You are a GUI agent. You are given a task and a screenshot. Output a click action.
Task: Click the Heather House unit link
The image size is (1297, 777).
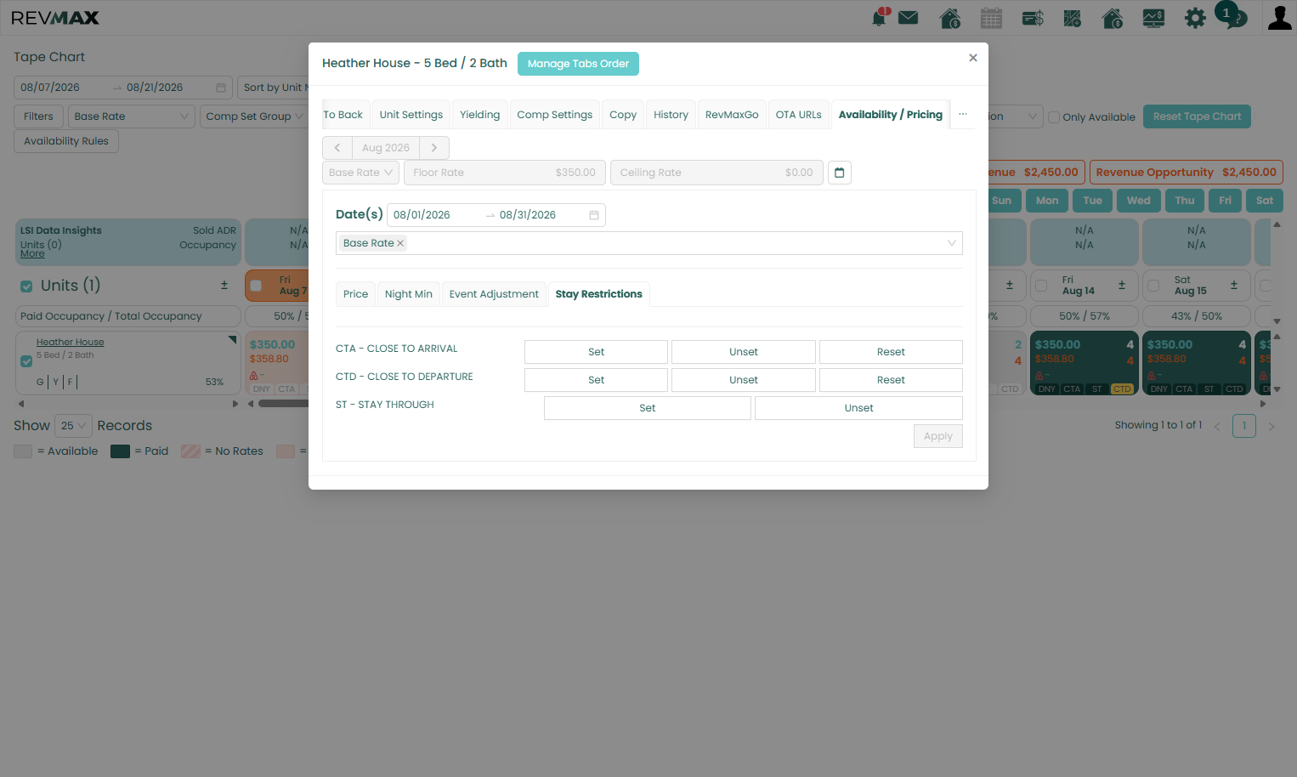tap(71, 342)
